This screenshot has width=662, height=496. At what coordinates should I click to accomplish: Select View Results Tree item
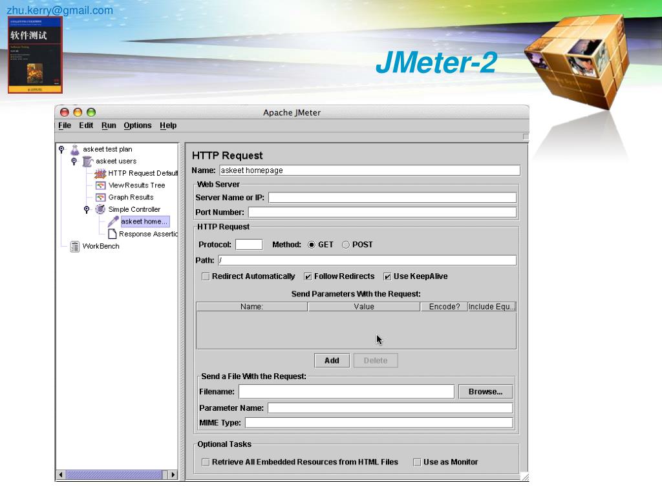coord(136,185)
